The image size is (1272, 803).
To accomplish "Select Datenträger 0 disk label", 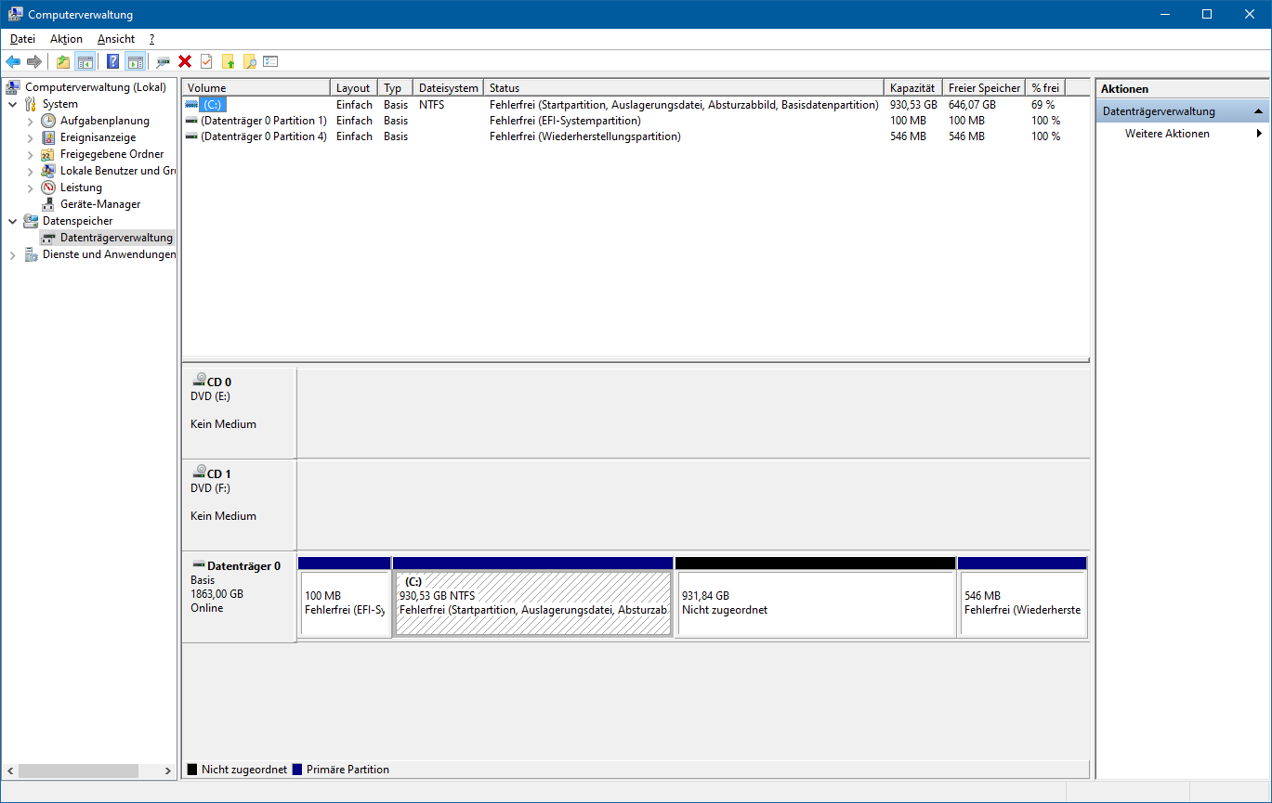I will (239, 596).
